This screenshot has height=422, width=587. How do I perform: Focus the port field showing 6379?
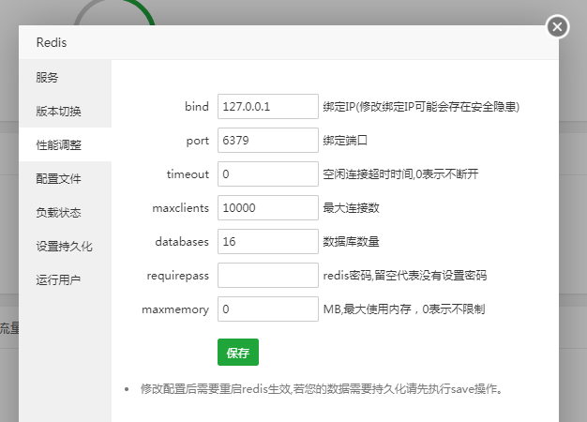(268, 140)
